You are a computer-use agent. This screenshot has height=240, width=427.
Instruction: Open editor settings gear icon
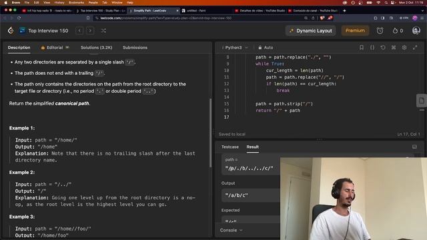point(404,47)
